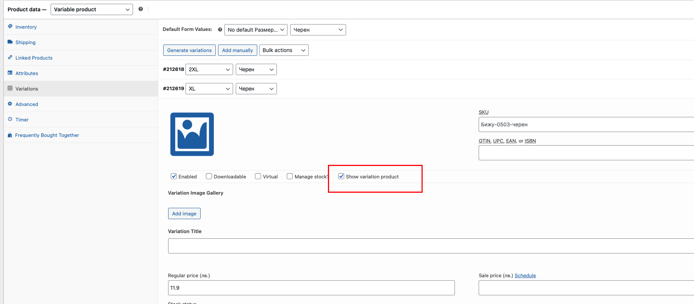Click the Variations grid icon
This screenshot has width=694, height=304.
click(10, 88)
